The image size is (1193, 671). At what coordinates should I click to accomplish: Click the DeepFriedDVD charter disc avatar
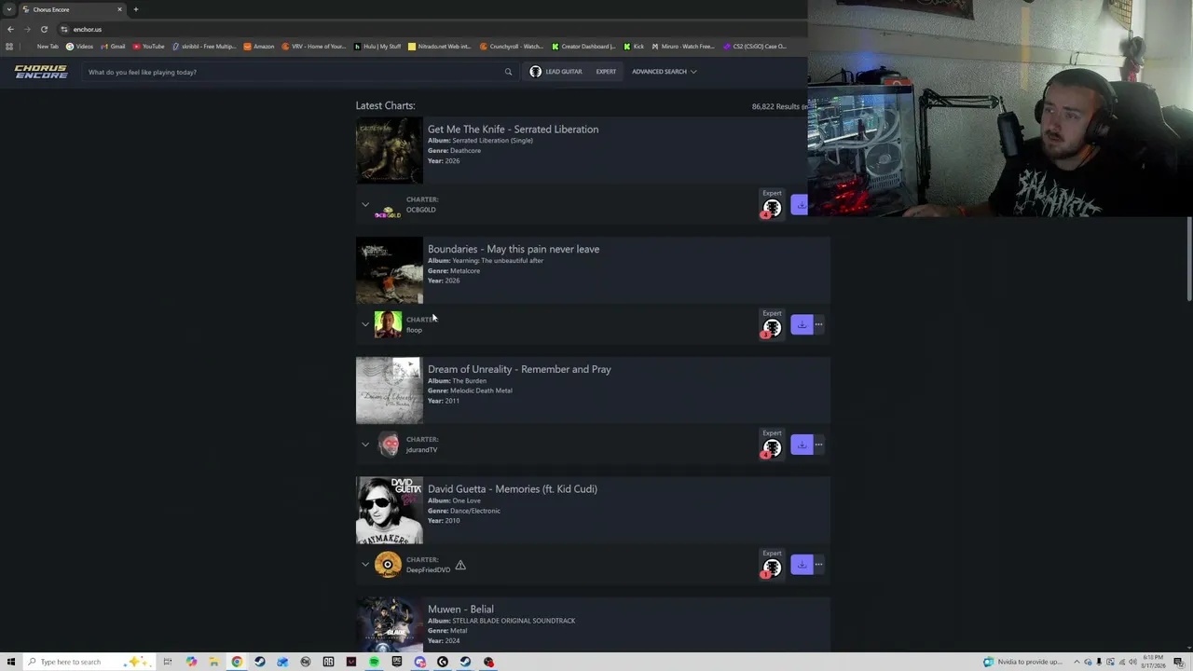pyautogui.click(x=388, y=565)
